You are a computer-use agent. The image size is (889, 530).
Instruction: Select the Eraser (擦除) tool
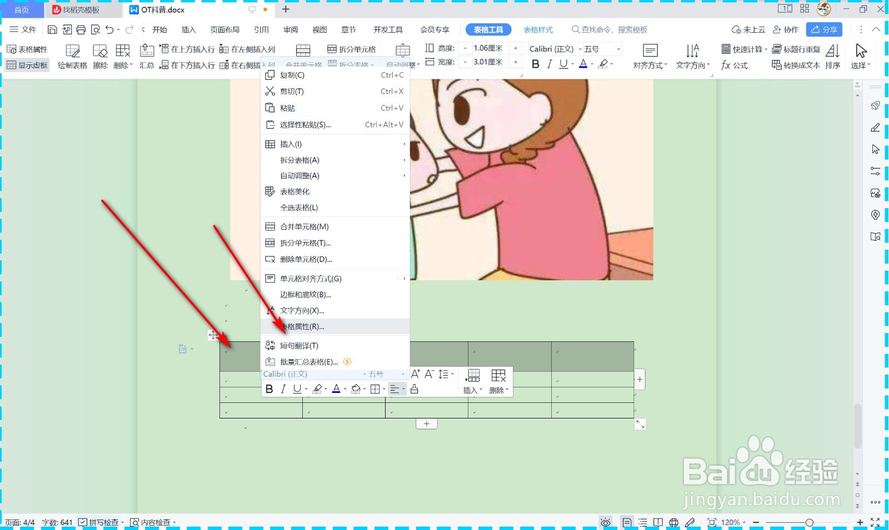click(x=100, y=57)
